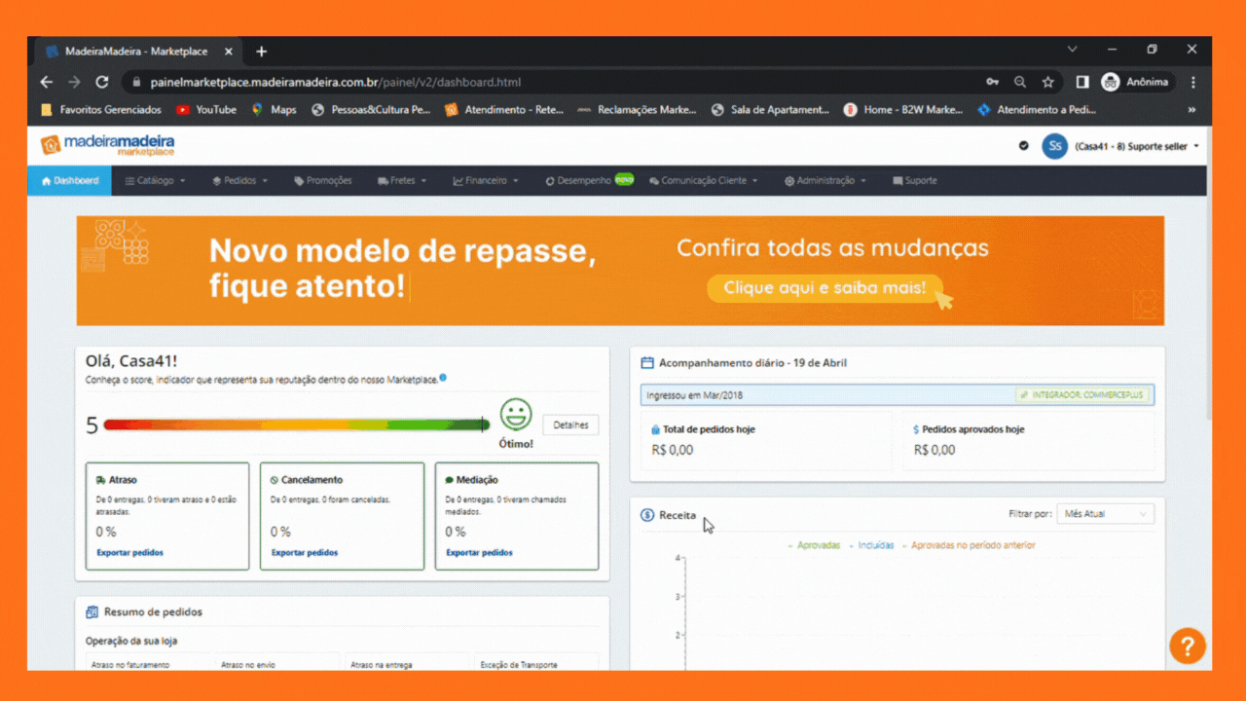Bookmark this page with star icon
Screen dimensions: 1246x701
pos(1048,83)
